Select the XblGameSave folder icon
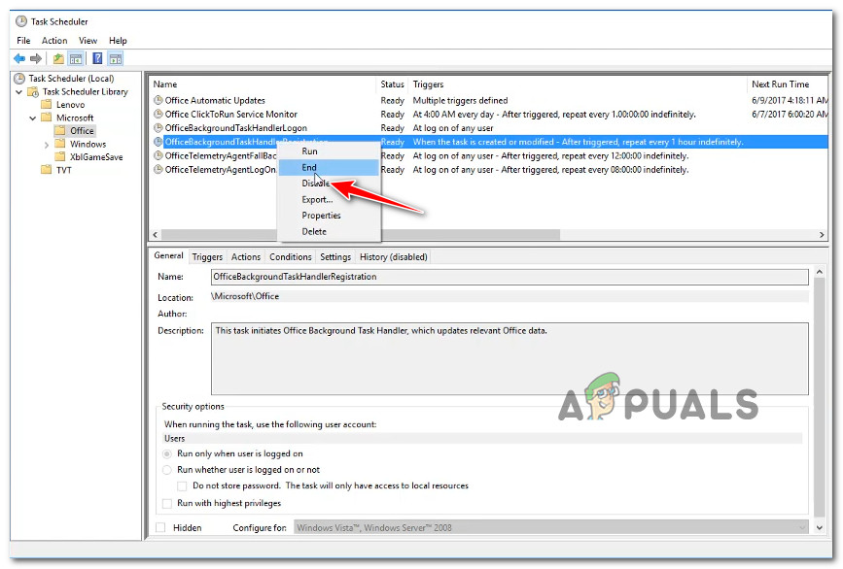Screen dimensions: 843x569 60,156
